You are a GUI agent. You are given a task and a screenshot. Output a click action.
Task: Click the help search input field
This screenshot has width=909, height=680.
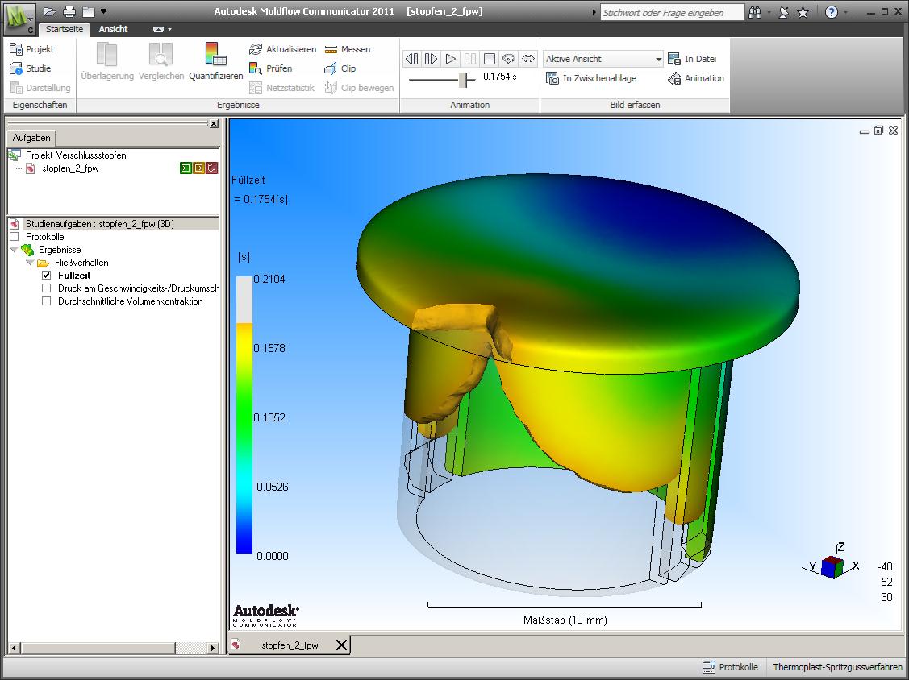[672, 13]
